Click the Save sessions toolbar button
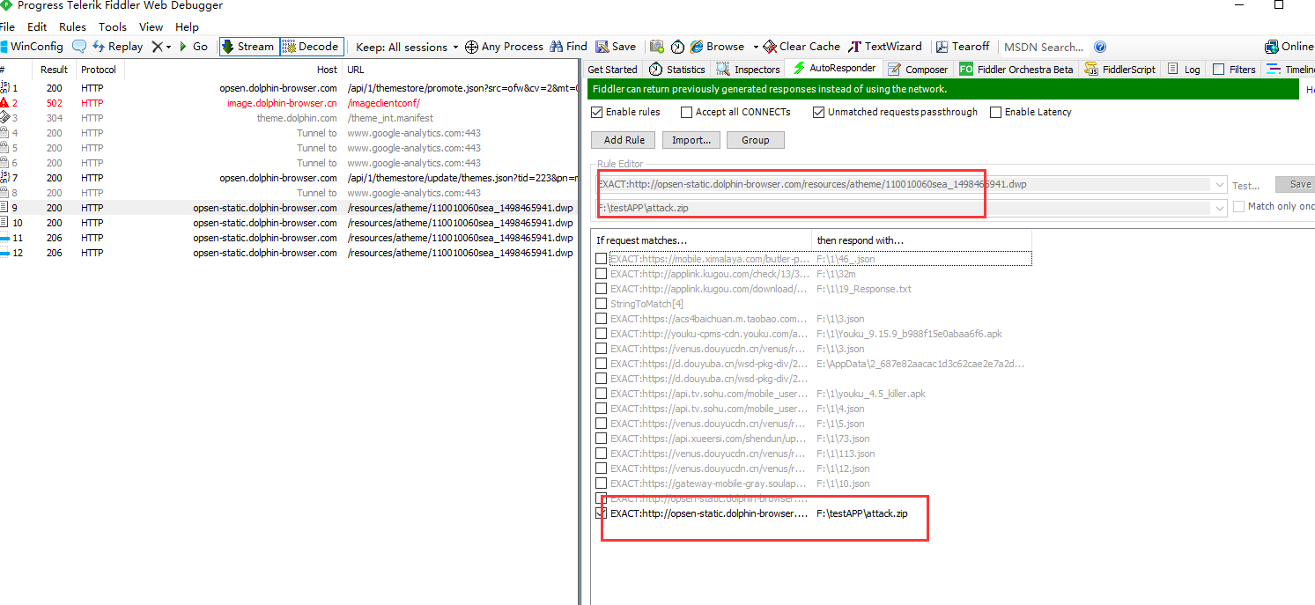The image size is (1315, 605). click(616, 47)
